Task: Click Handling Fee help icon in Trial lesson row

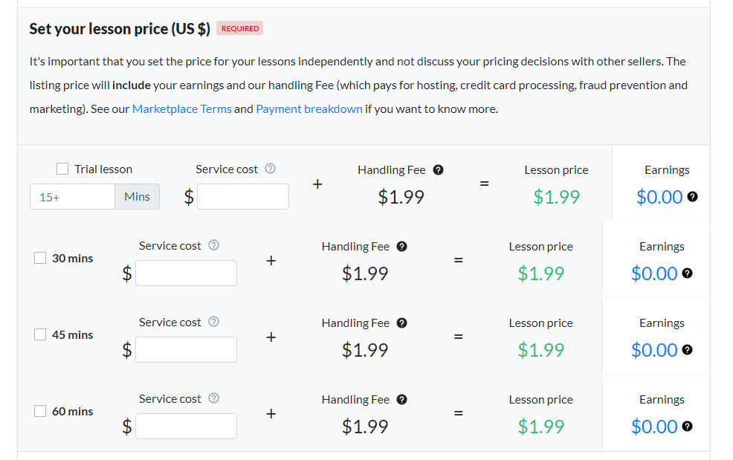Action: click(x=438, y=169)
